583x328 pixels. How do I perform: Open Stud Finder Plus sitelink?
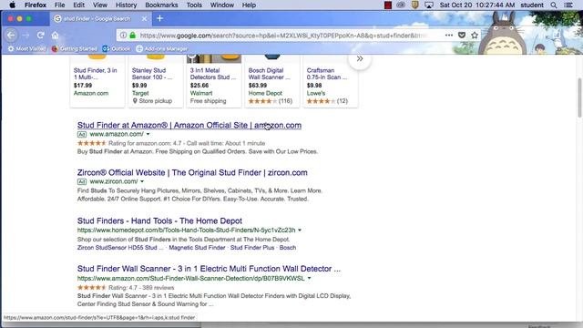coord(252,248)
